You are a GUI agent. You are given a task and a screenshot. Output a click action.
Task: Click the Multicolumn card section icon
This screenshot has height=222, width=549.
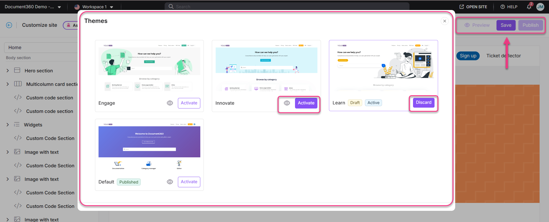pyautogui.click(x=18, y=84)
